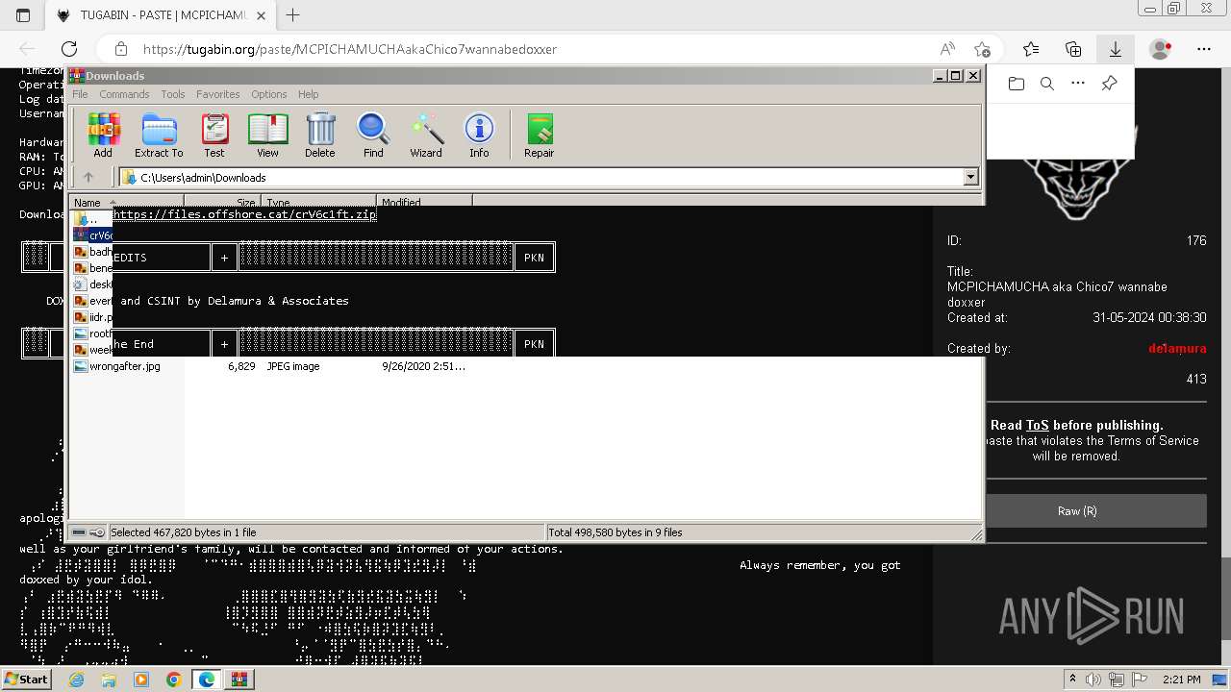Open Chrome from the taskbar

coord(173,680)
